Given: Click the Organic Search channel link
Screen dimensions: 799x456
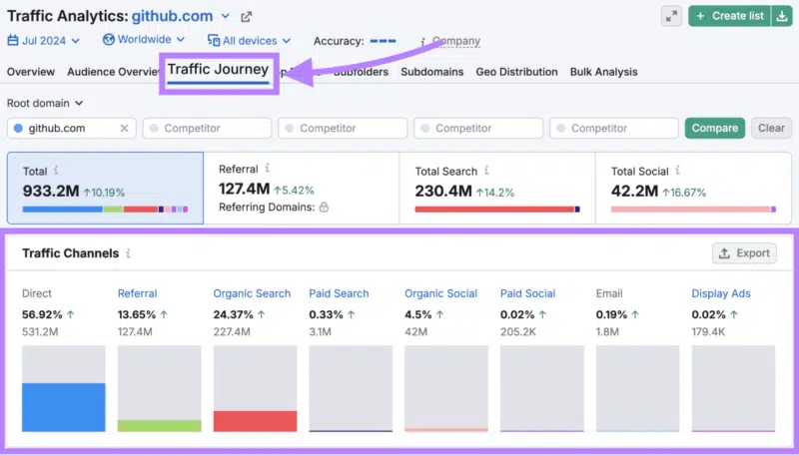Looking at the screenshot, I should (x=252, y=293).
